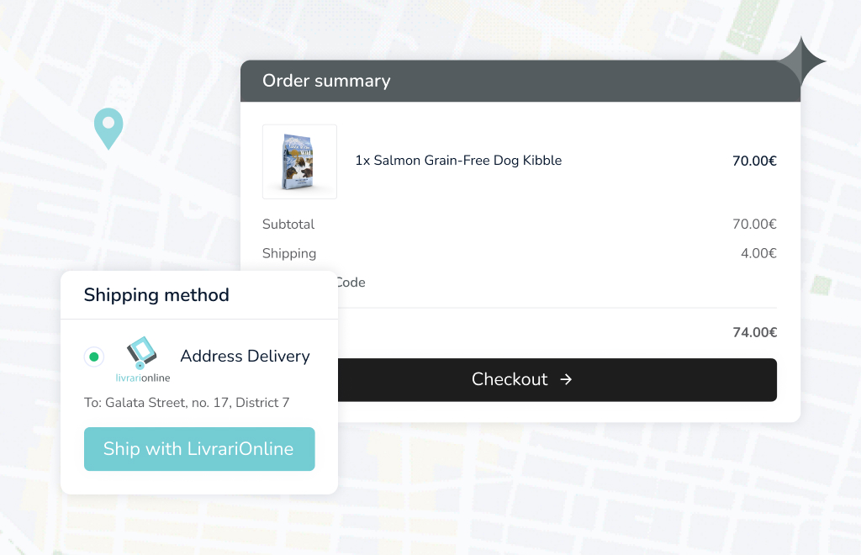Image resolution: width=861 pixels, height=555 pixels.
Task: Click the Subtotal label
Action: [288, 225]
